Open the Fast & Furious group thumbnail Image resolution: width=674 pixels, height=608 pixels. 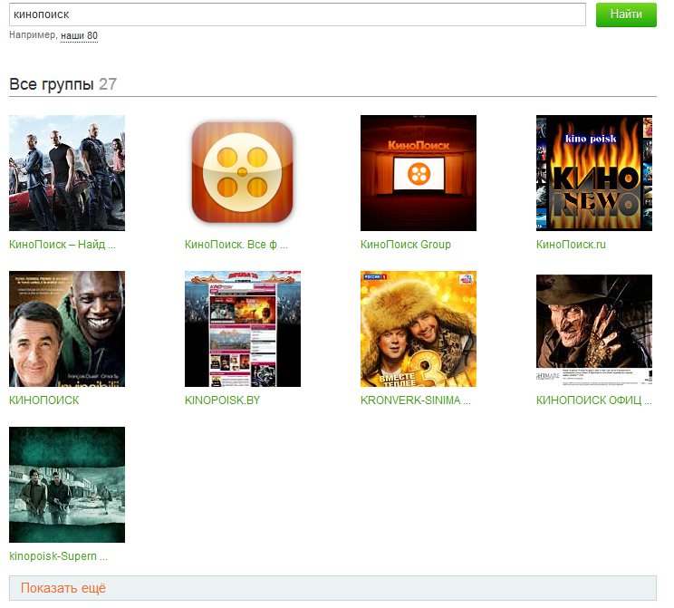(67, 173)
